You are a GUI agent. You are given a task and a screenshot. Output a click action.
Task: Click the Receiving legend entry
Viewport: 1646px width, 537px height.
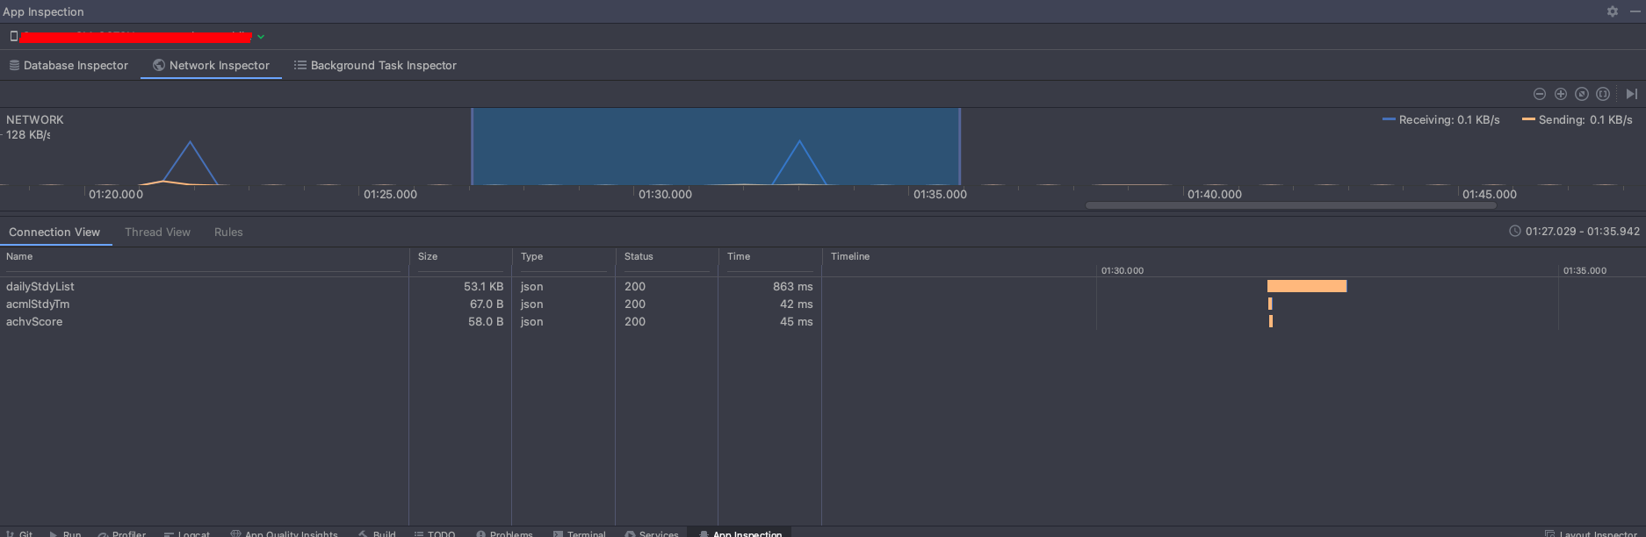[x=1440, y=119]
